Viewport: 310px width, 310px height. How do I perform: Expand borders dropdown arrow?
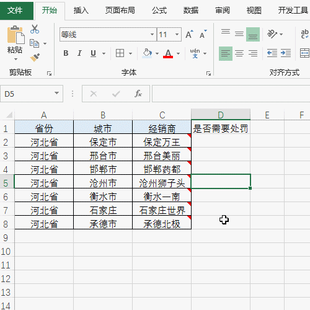[x=130, y=53]
